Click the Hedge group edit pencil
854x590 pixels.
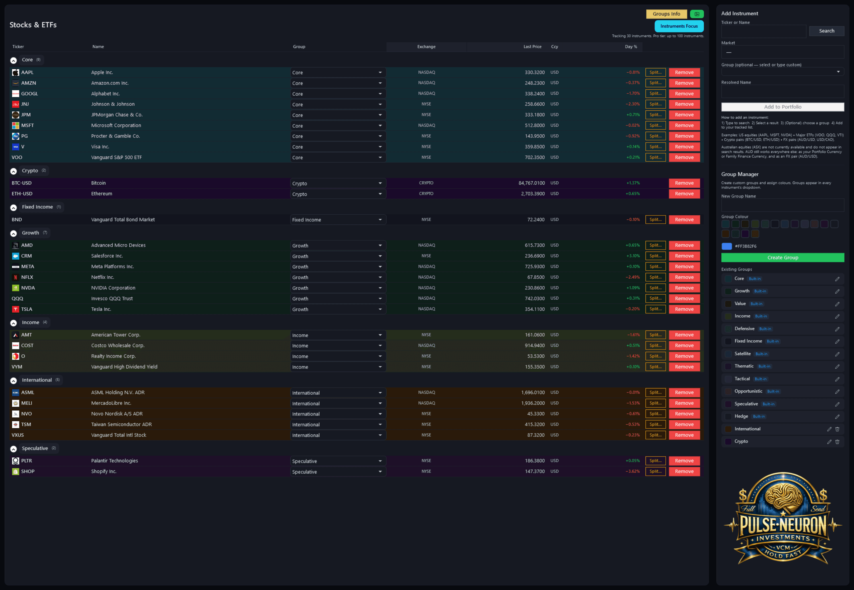pyautogui.click(x=837, y=417)
